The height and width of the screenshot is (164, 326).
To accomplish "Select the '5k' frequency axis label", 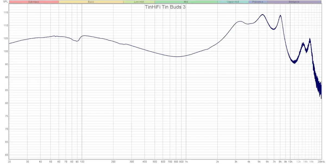I will 259,162.
